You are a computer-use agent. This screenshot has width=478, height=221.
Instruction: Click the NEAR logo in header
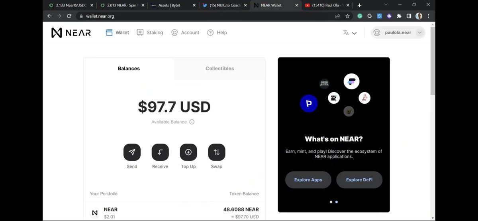71,33
